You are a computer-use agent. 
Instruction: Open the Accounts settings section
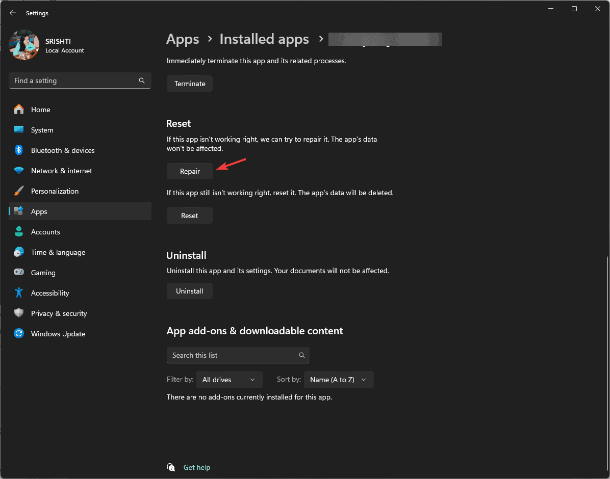(46, 231)
